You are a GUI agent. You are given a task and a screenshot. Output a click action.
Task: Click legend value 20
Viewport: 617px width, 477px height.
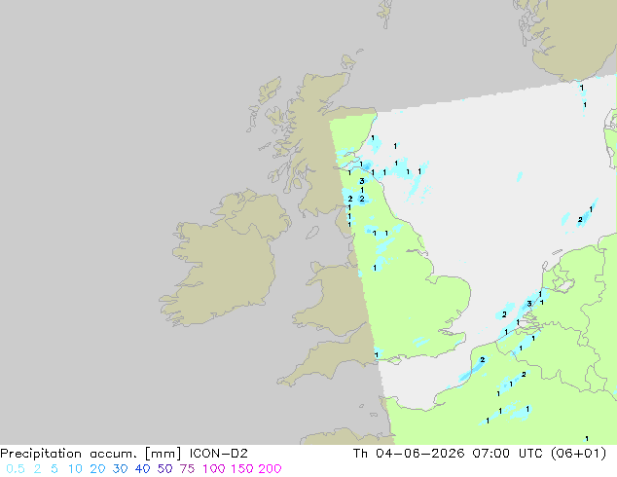[97, 469]
